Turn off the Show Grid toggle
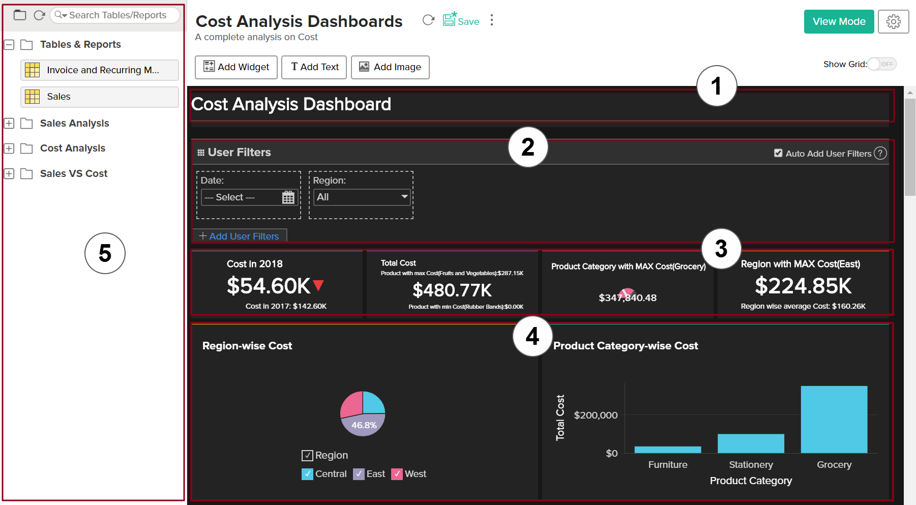 881,64
